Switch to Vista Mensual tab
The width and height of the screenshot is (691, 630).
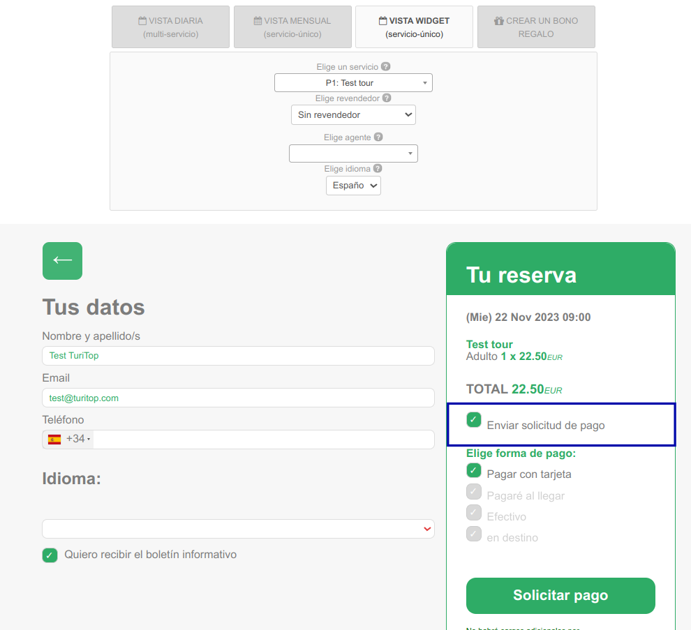click(x=292, y=27)
